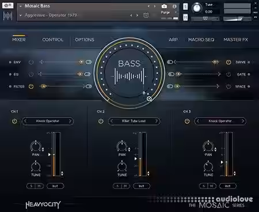Screen dimensions: 259x212
Task: Click CH 1 Init button
Action: pos(55,186)
